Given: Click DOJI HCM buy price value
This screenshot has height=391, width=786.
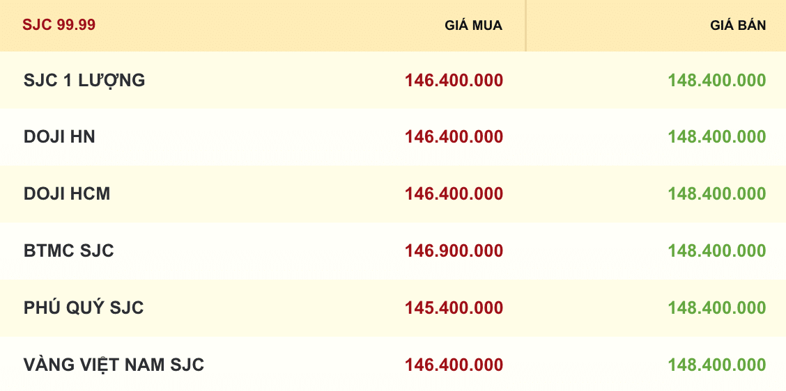Looking at the screenshot, I should tap(454, 194).
